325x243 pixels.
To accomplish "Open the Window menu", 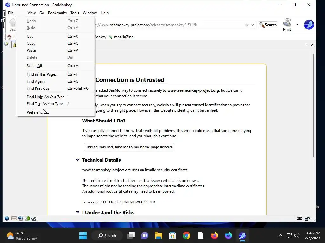I will pos(90,13).
